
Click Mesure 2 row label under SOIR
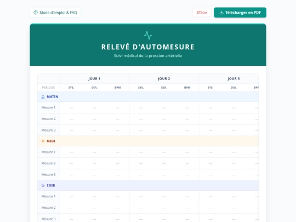48,208
